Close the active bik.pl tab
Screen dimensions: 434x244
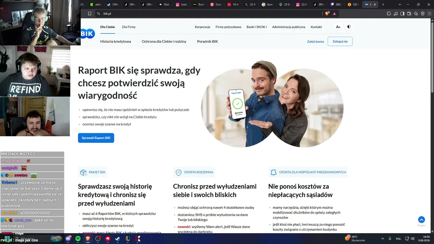[x=375, y=4]
